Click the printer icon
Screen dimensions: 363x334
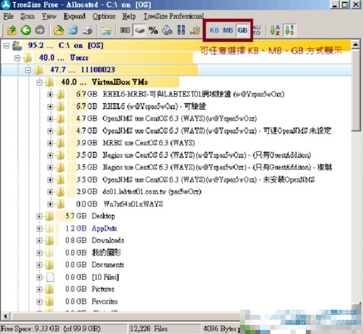click(88, 30)
